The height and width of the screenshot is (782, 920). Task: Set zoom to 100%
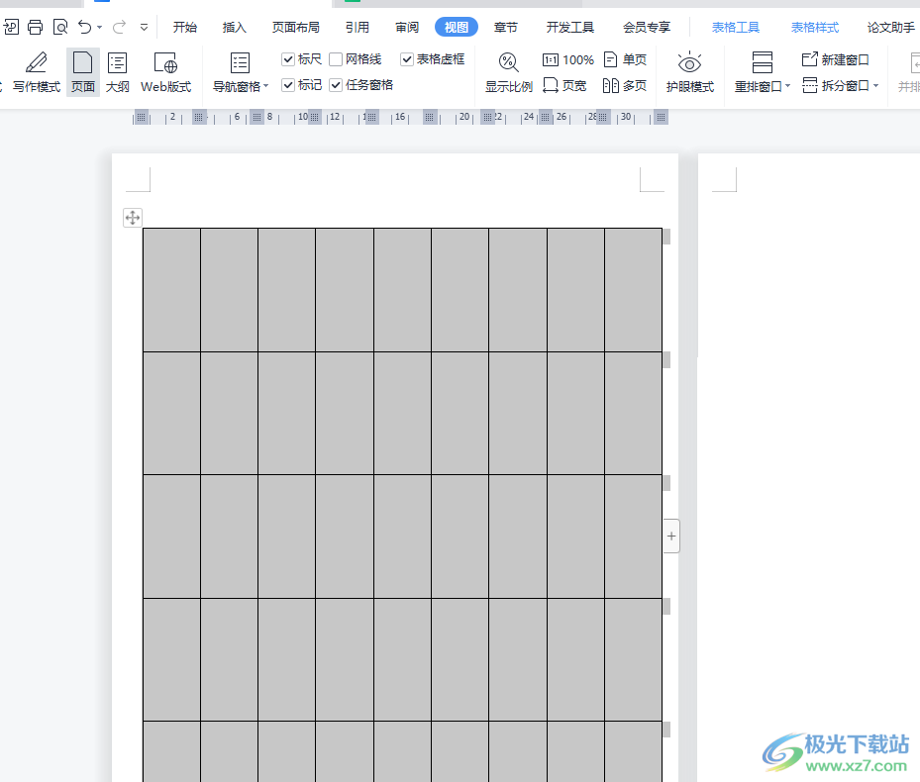pos(568,59)
